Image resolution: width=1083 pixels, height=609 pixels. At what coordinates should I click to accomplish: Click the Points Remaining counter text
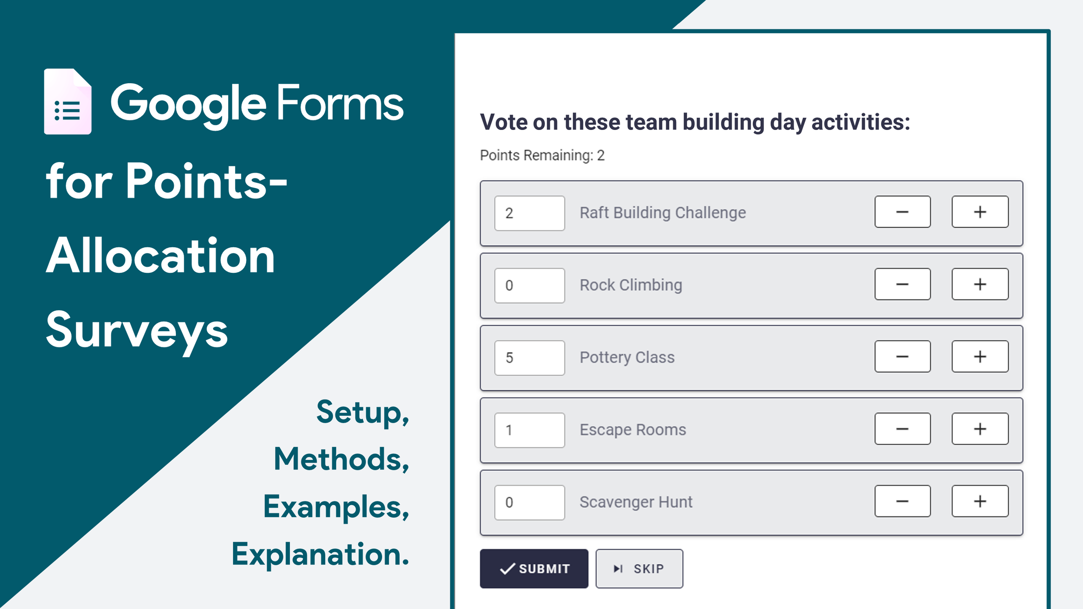click(x=542, y=155)
